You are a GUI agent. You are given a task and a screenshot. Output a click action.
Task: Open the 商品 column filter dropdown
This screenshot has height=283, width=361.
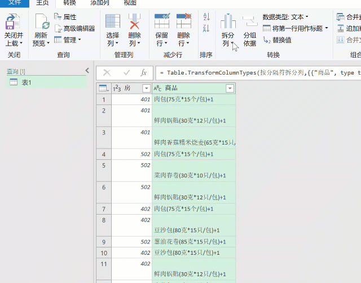coord(230,88)
